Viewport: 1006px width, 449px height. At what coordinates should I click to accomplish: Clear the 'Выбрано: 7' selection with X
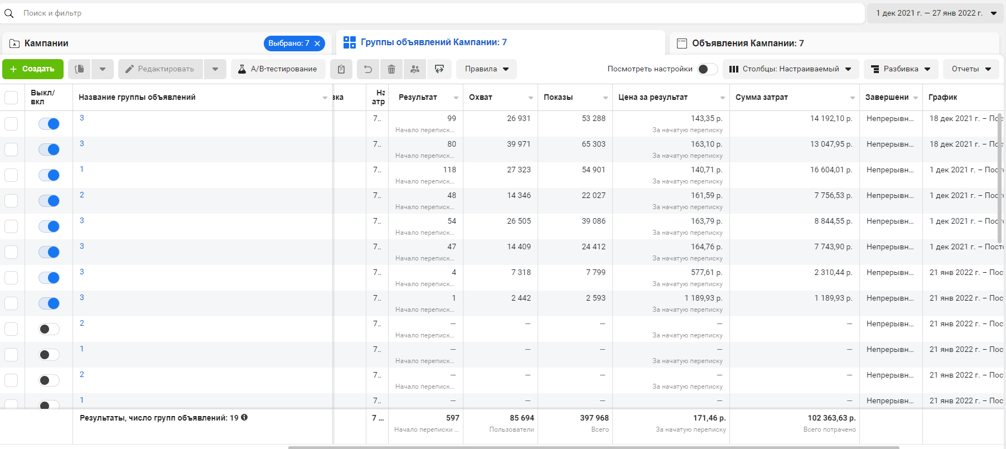click(317, 44)
